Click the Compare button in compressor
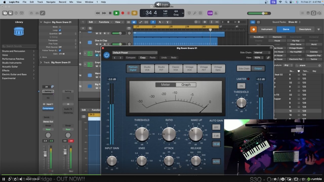This screenshot has width=324, height=182. tap(131, 58)
